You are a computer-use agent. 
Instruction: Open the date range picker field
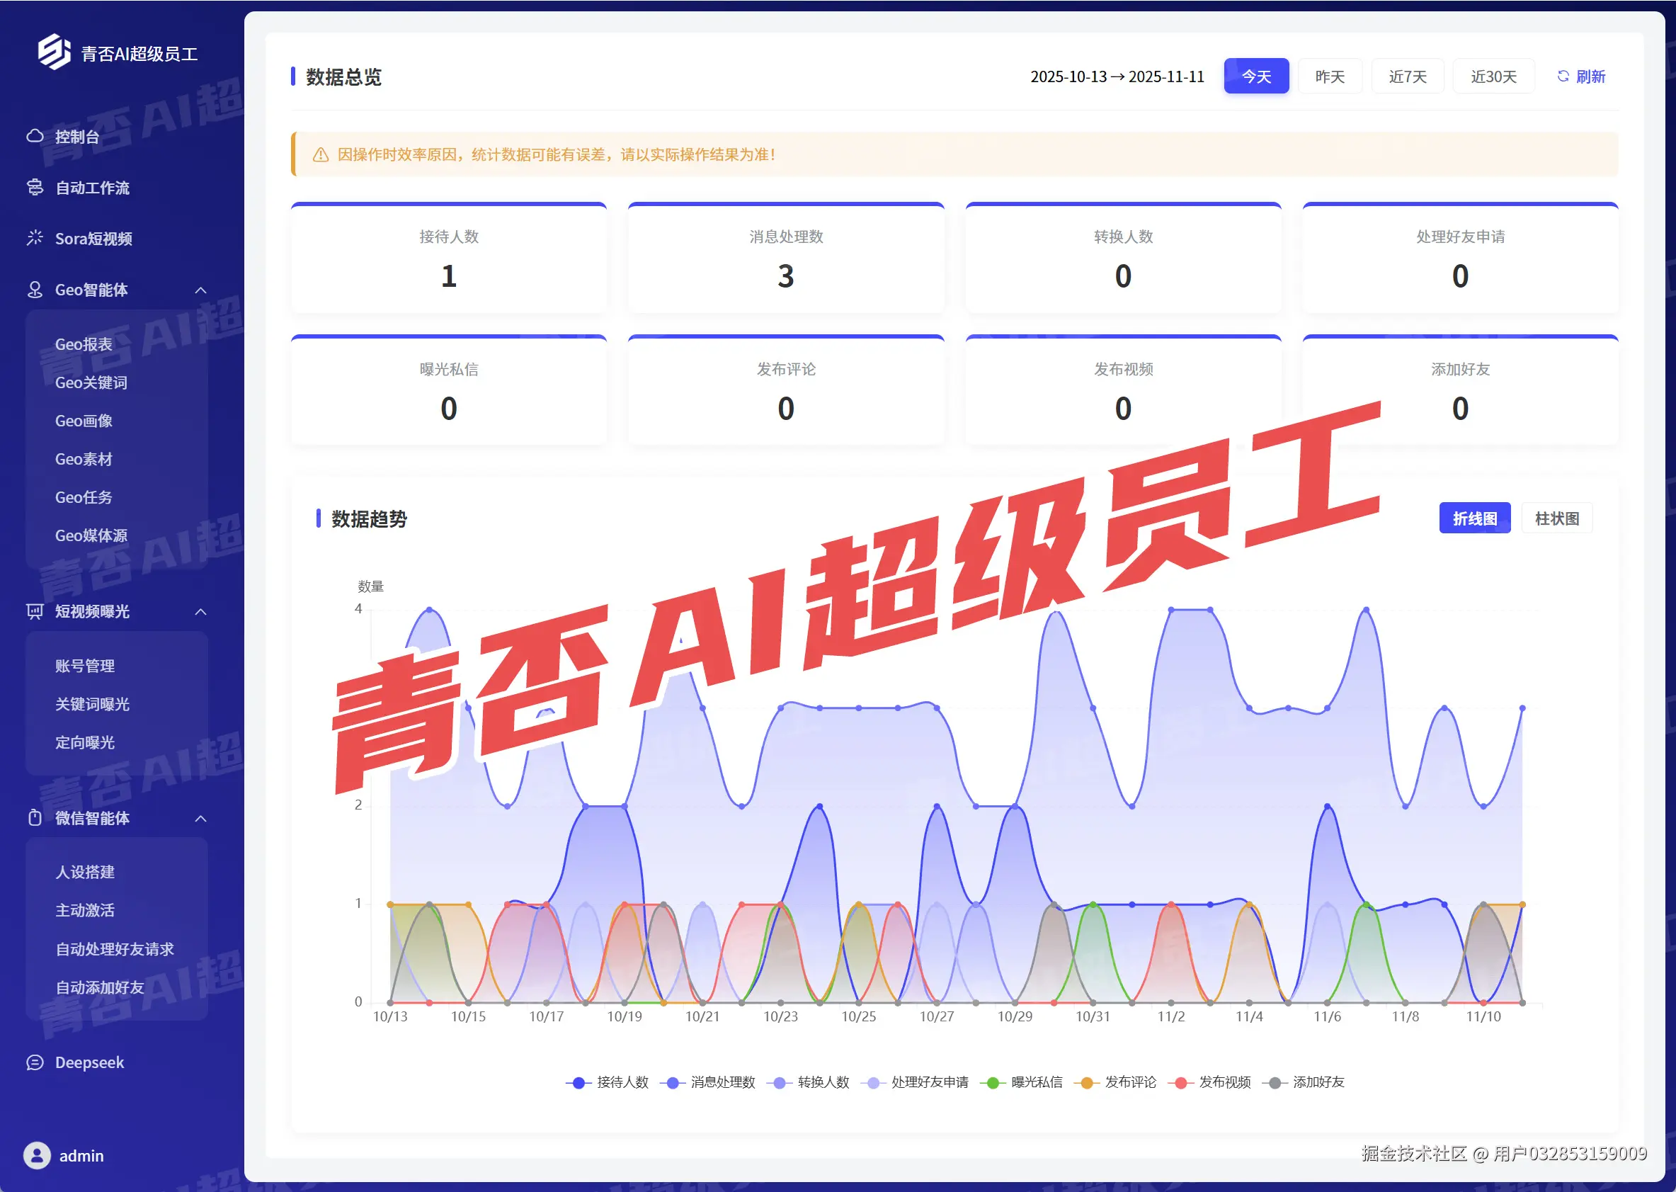click(1116, 76)
